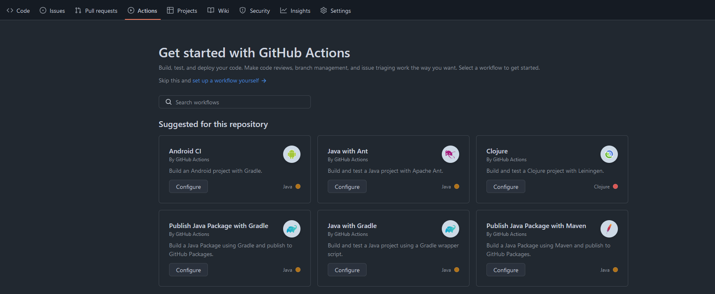Click the Maven feather logo icon
This screenshot has height=294, width=715.
609,229
